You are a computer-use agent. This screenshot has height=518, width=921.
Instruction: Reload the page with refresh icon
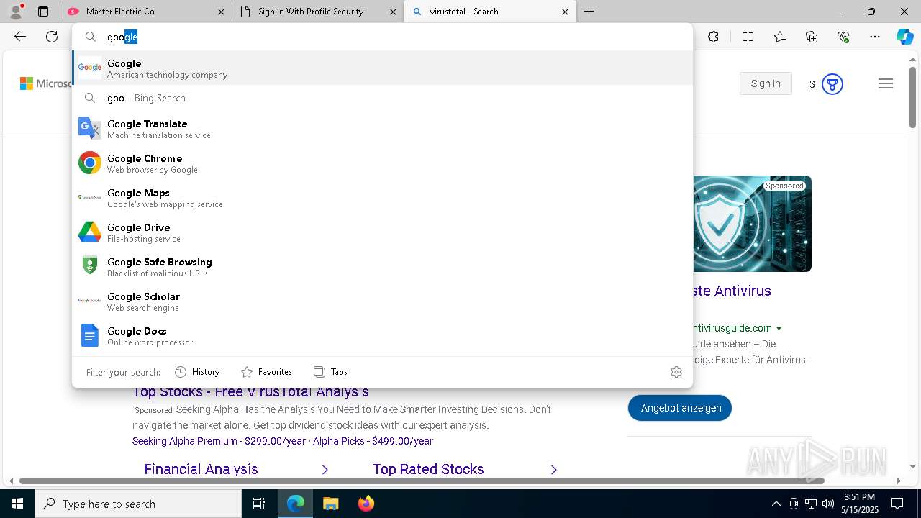(x=52, y=37)
